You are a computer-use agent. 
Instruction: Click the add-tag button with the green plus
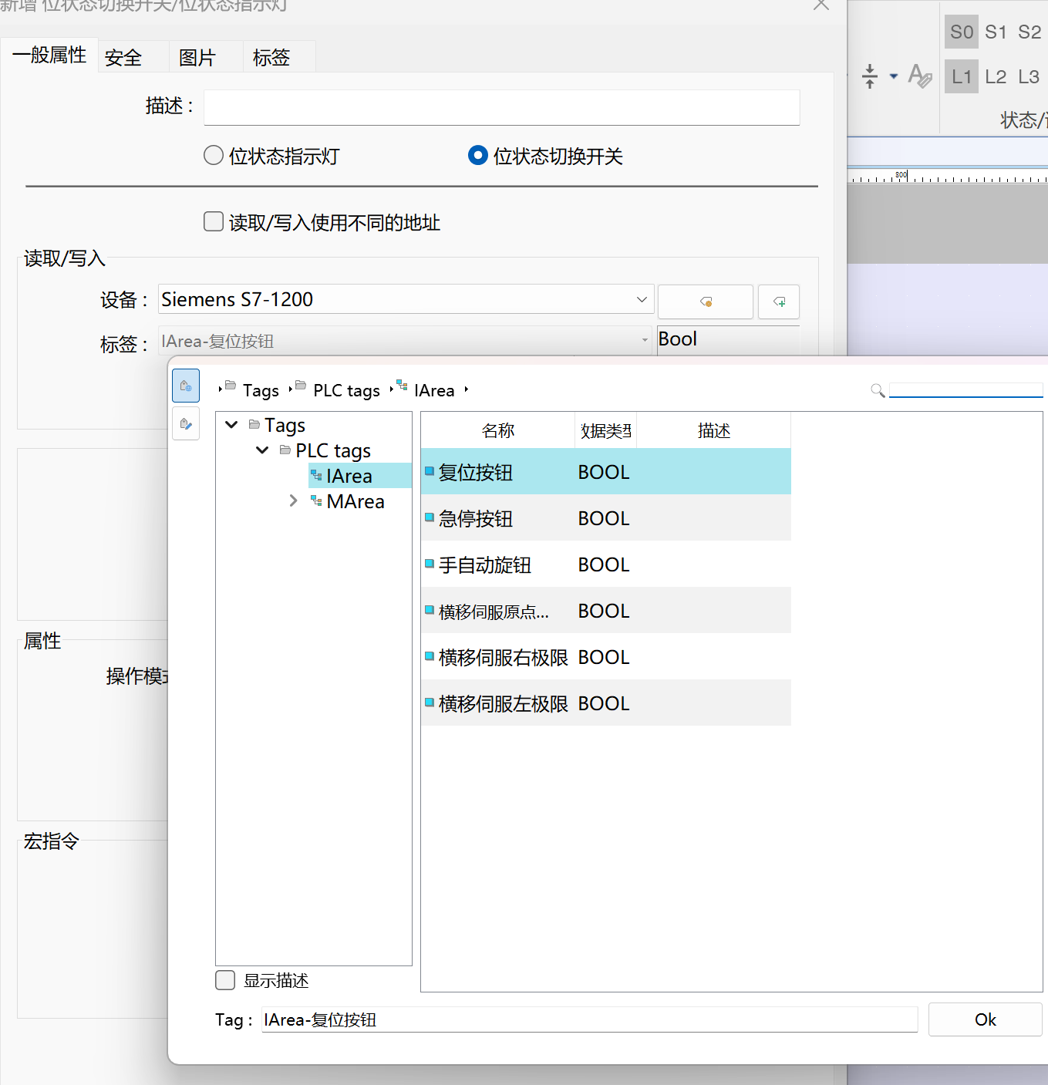point(778,302)
